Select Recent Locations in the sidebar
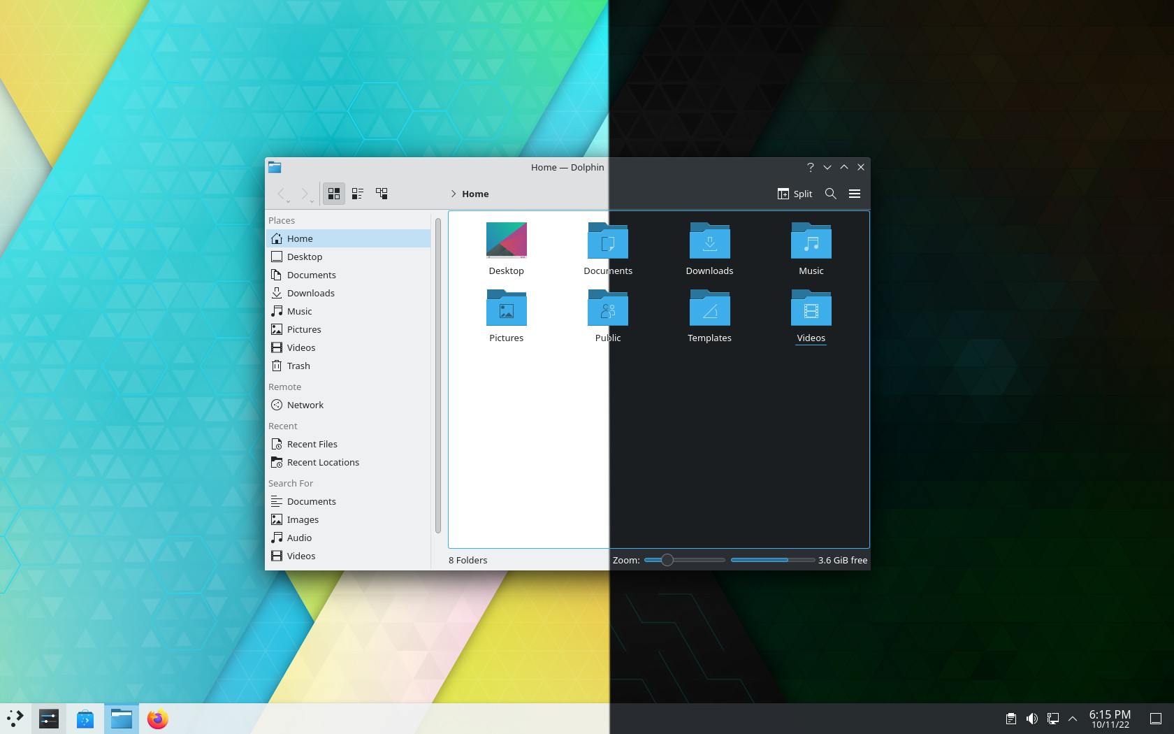 (322, 462)
